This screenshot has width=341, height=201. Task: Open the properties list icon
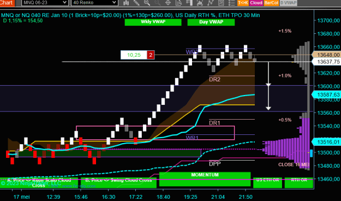tap(231, 3)
